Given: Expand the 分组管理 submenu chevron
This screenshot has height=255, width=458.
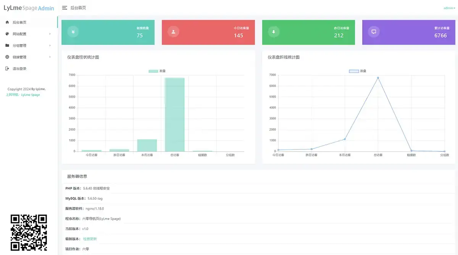Looking at the screenshot, I should (x=50, y=45).
